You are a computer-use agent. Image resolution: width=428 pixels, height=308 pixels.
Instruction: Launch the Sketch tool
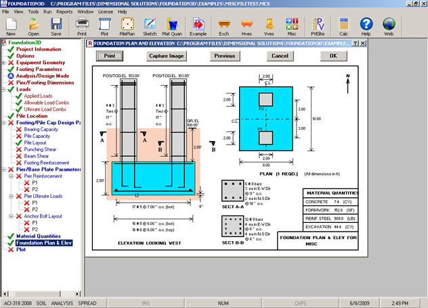click(x=150, y=27)
